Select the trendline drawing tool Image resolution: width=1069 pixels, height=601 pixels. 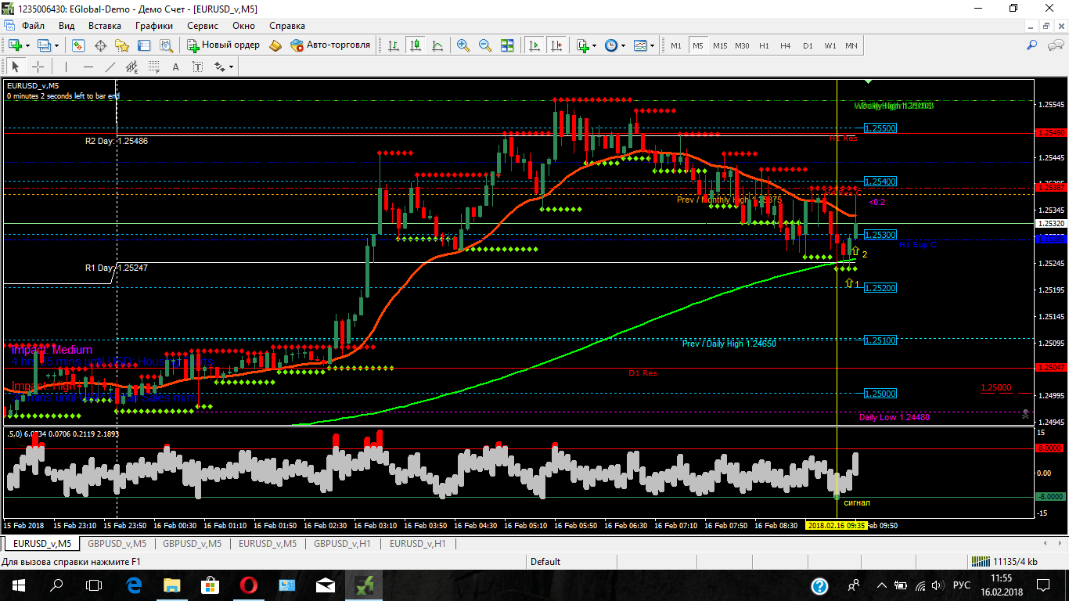110,67
